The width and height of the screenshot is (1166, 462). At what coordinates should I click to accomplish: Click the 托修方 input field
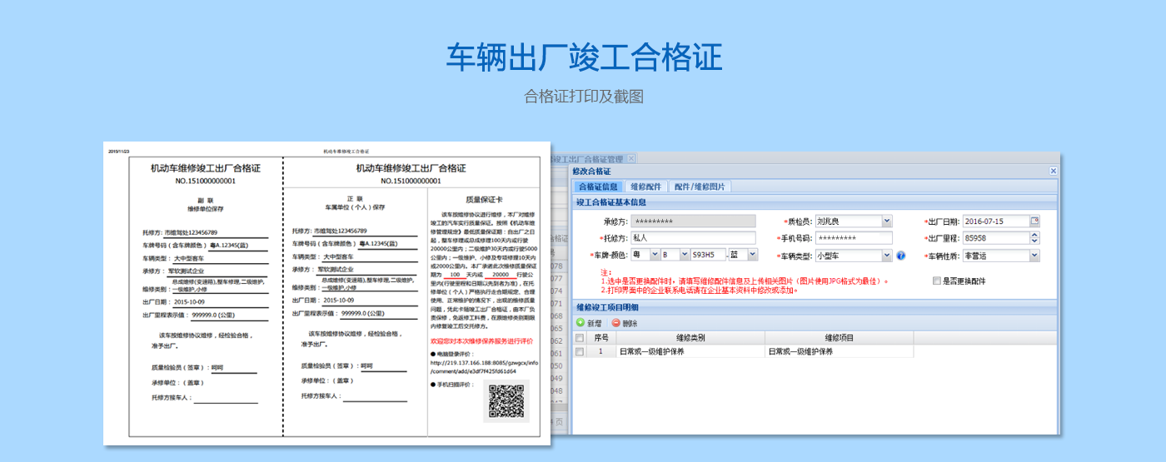coord(693,238)
